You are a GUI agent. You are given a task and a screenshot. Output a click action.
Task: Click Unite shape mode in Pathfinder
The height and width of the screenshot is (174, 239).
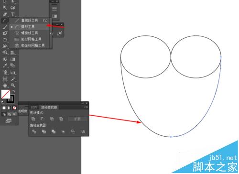[x=33, y=119]
